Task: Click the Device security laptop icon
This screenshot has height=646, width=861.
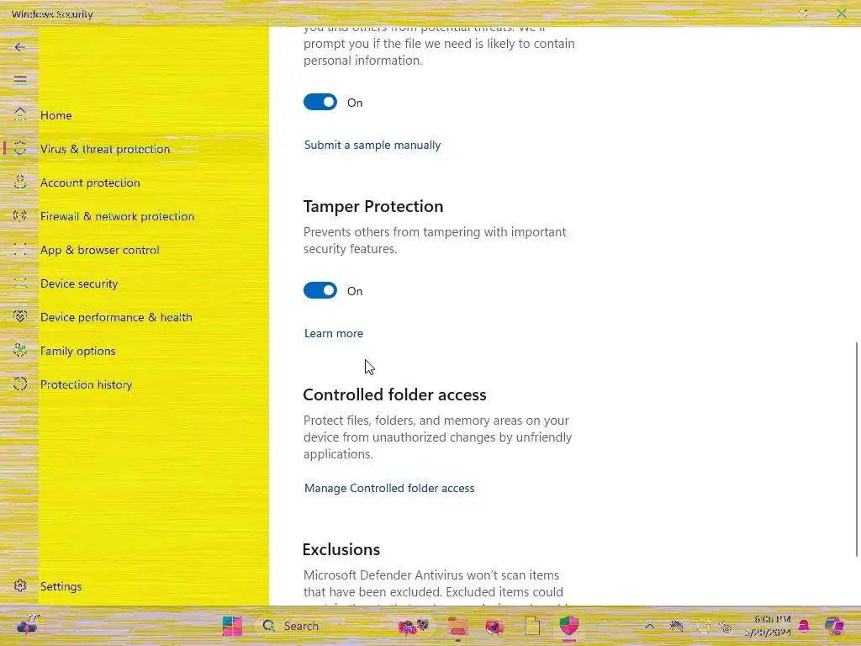Action: point(20,283)
